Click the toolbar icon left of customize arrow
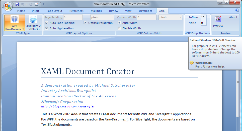242x131 pixels. click(x=36, y=4)
